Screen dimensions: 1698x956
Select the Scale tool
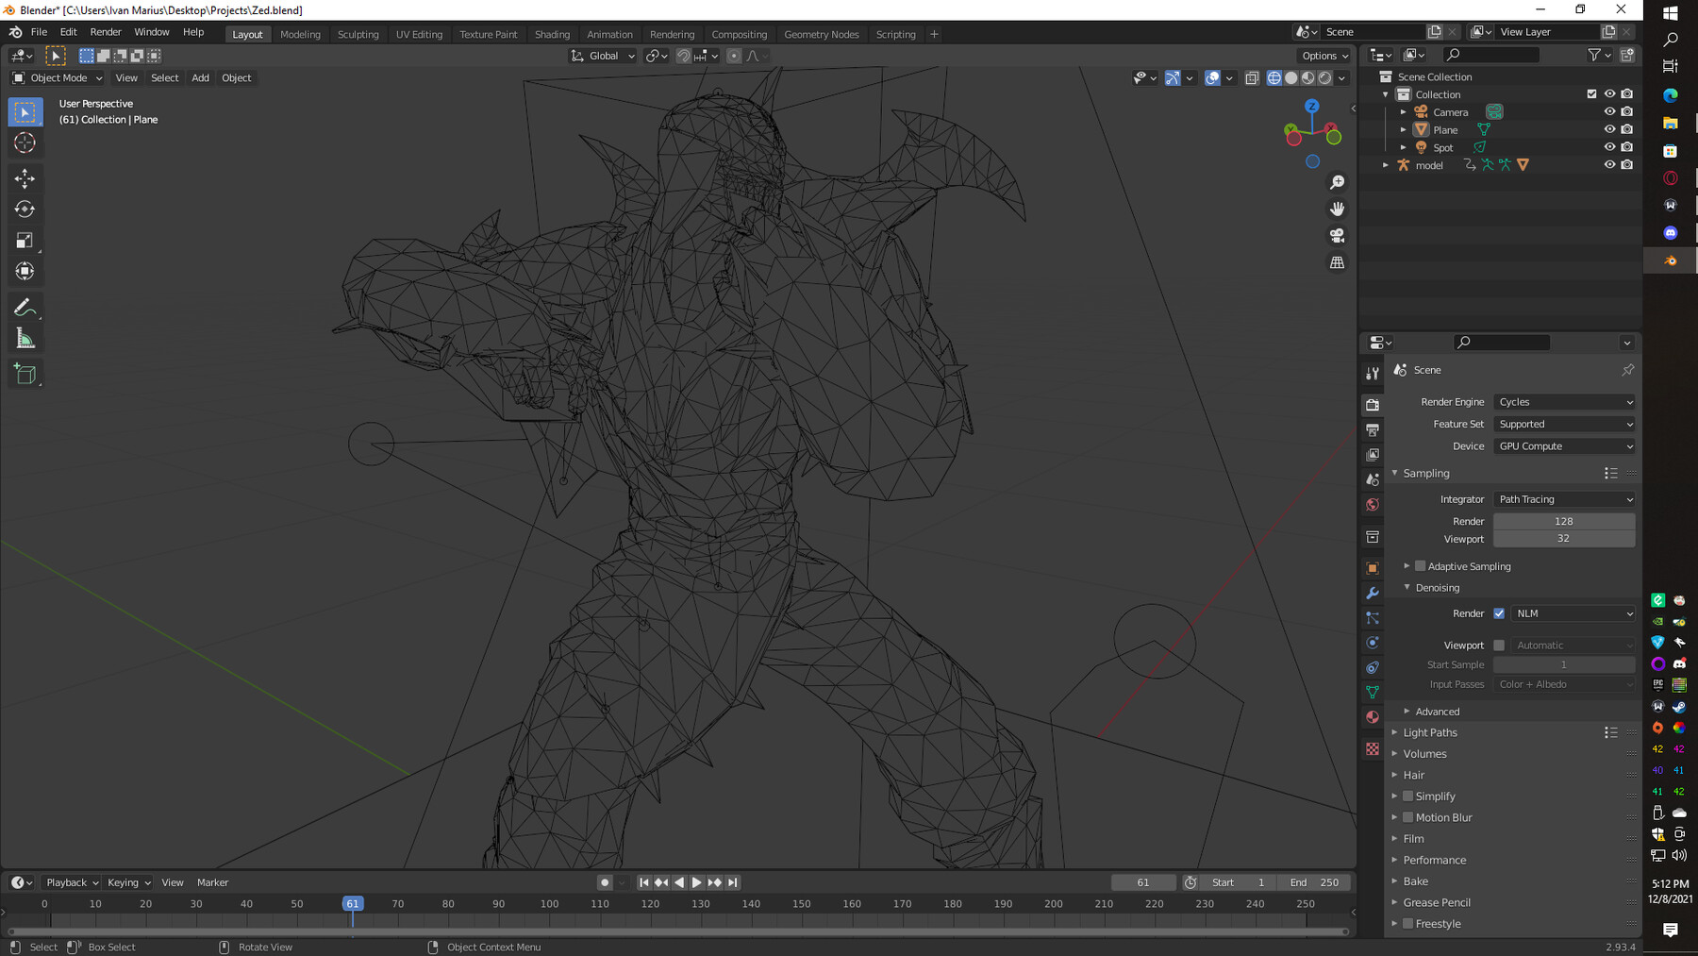(25, 241)
